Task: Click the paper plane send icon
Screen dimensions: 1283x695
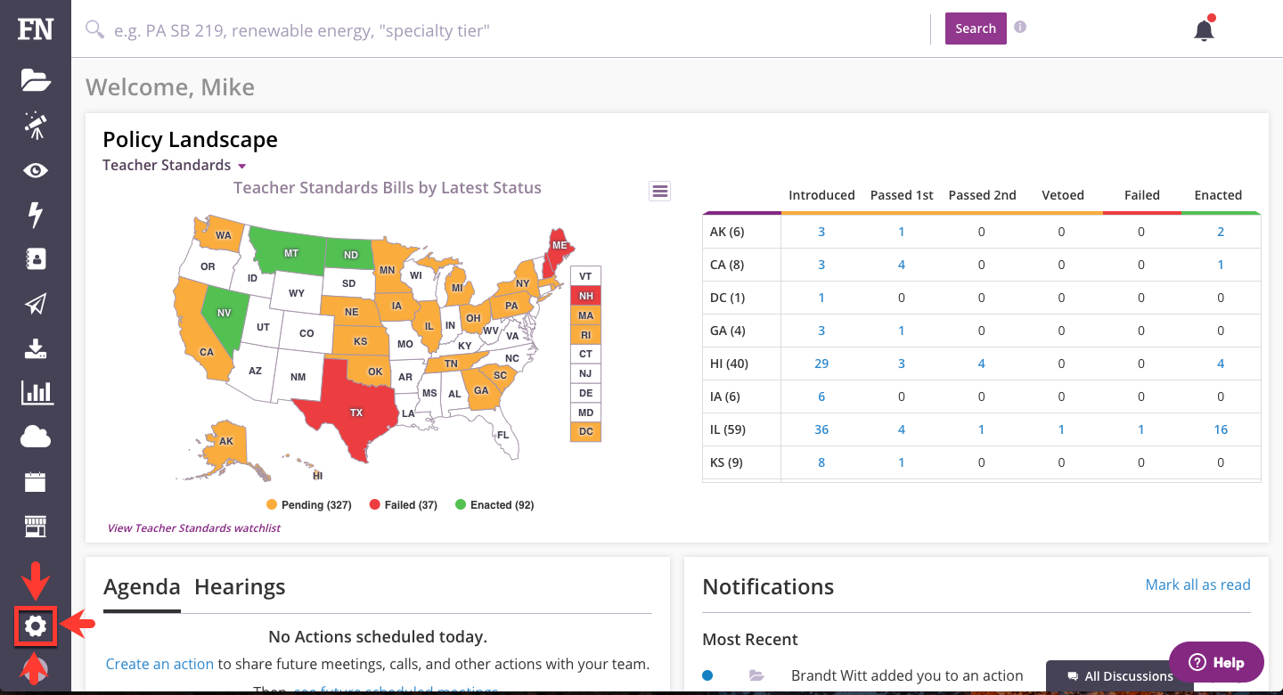Action: click(36, 304)
